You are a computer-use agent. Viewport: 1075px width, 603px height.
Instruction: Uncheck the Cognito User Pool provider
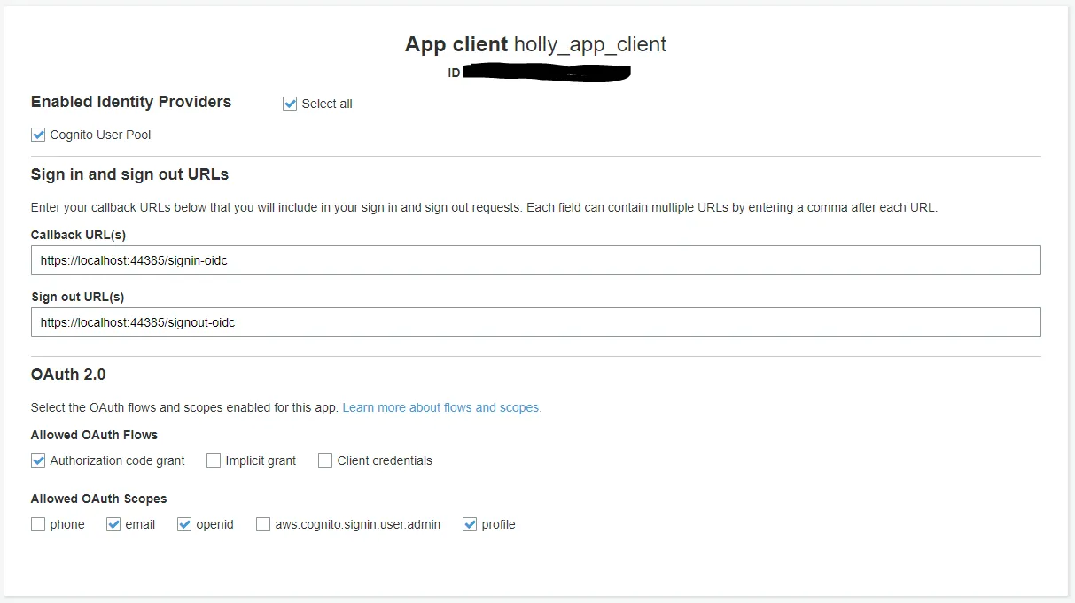(38, 135)
